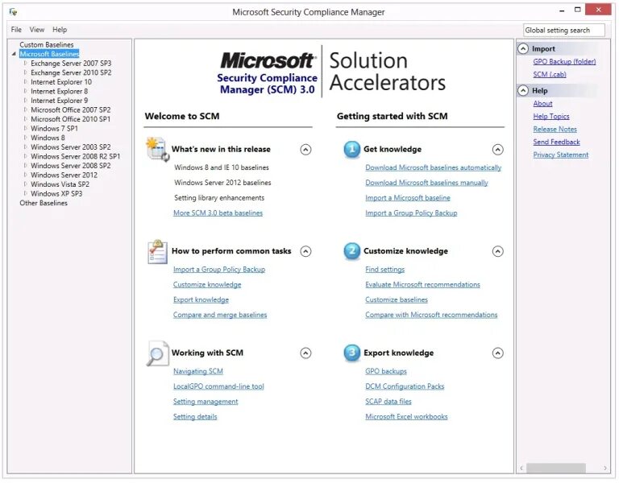Viewport: 619px width, 483px height.
Task: Collapse the Export knowledge section
Action: (498, 353)
